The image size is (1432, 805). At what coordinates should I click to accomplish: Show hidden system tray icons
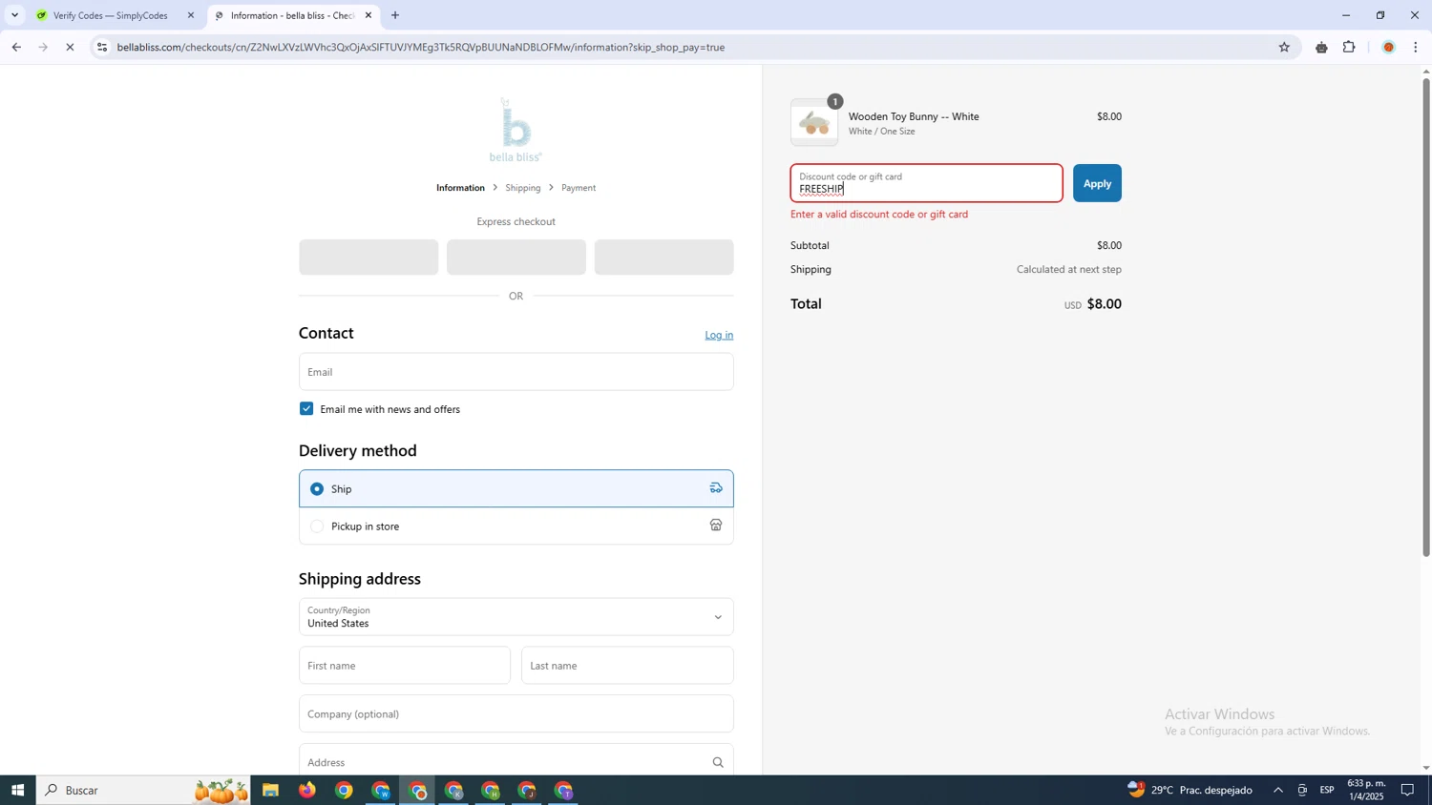pyautogui.click(x=1278, y=790)
